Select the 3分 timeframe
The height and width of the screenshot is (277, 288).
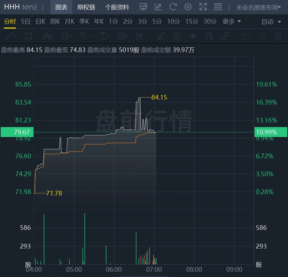point(143,22)
